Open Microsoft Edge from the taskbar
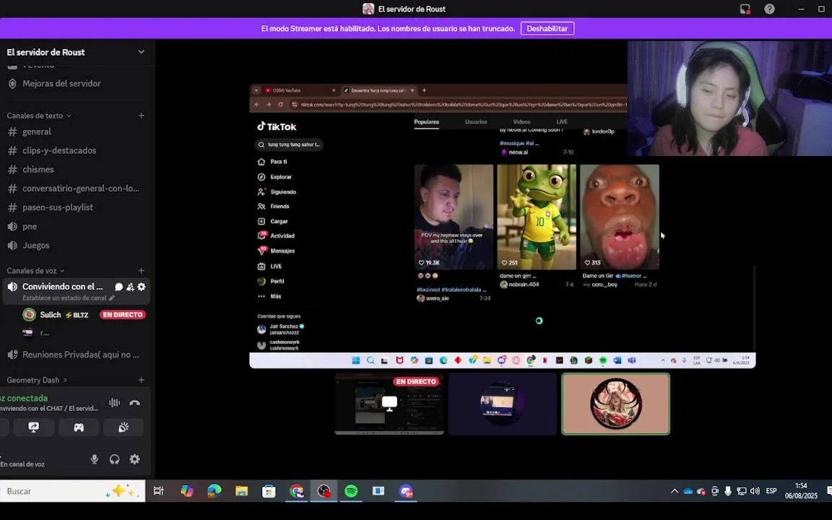This screenshot has height=520, width=832. (214, 491)
